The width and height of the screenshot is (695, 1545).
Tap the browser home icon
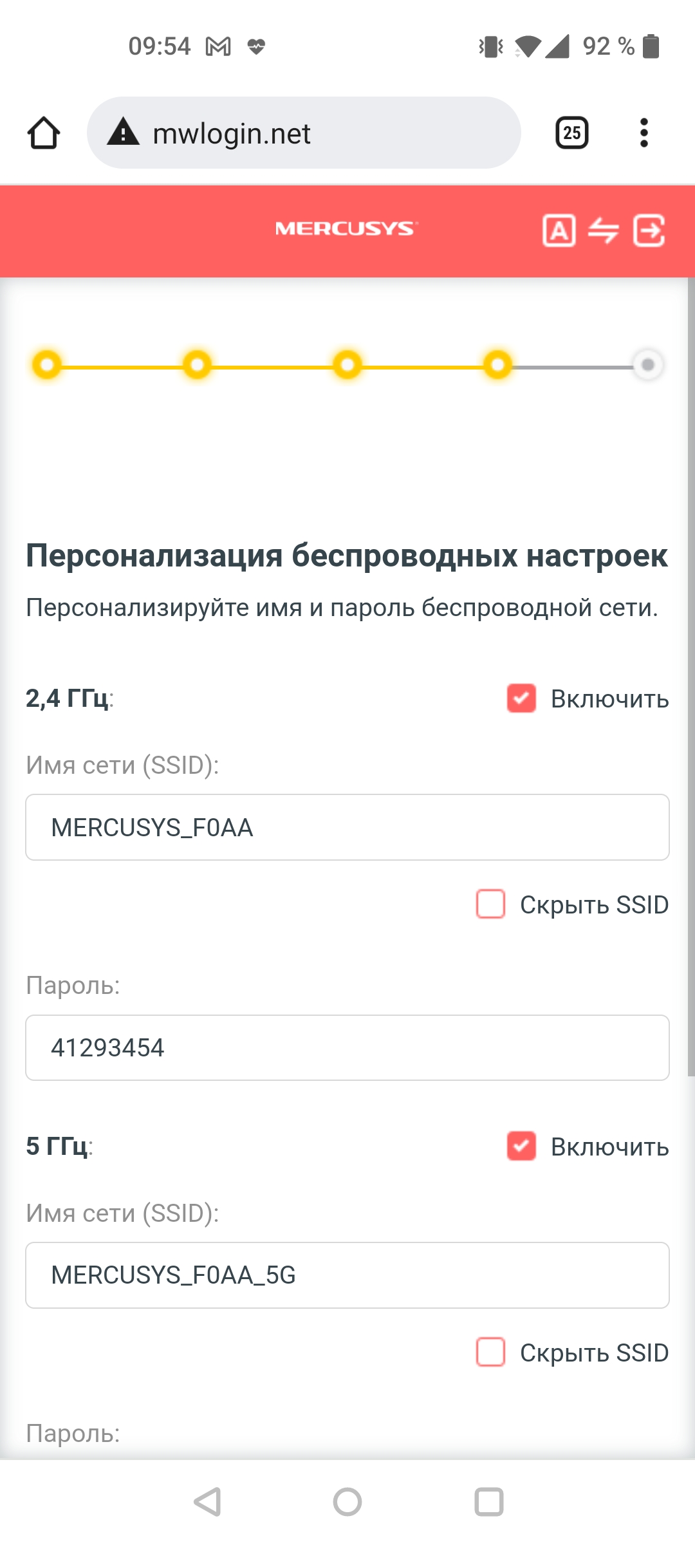44,133
